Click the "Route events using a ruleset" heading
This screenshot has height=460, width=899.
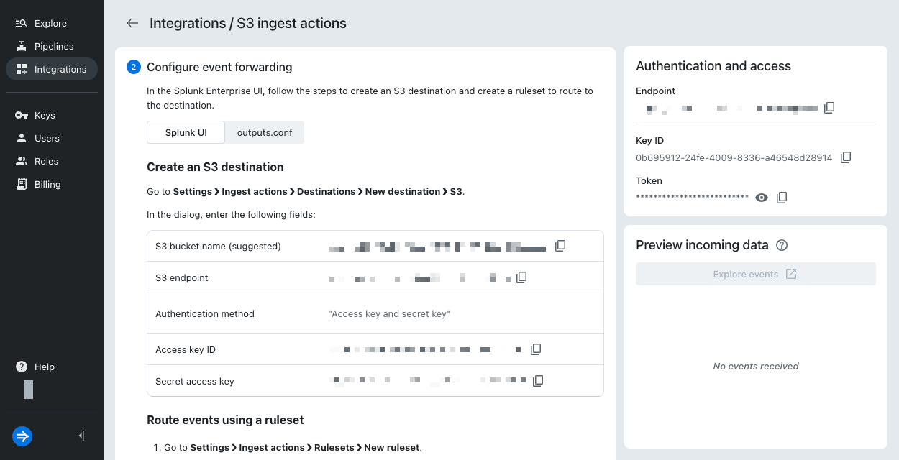[x=225, y=420]
